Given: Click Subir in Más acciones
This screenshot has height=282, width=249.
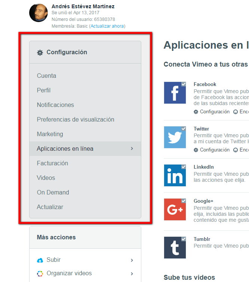Looking at the screenshot, I should (85, 260).
